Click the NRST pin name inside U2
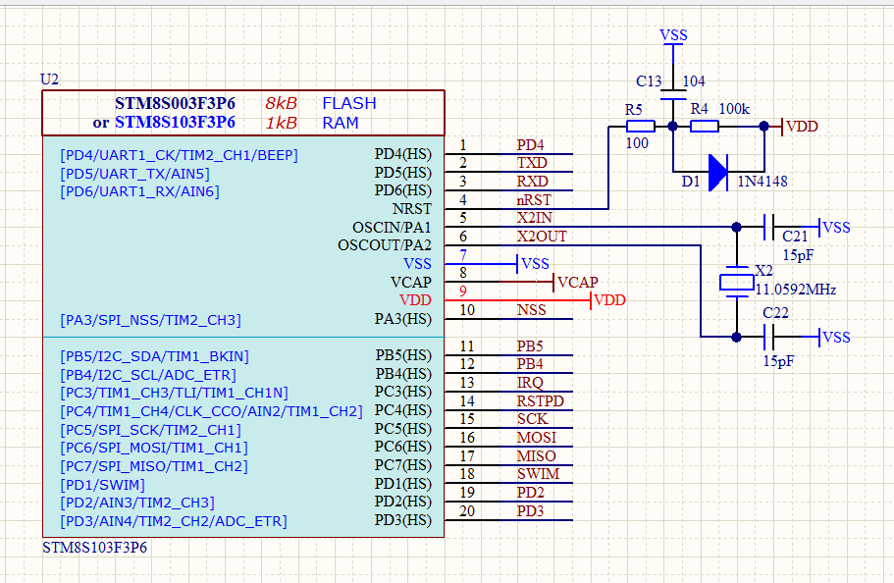The image size is (894, 583). 411,209
